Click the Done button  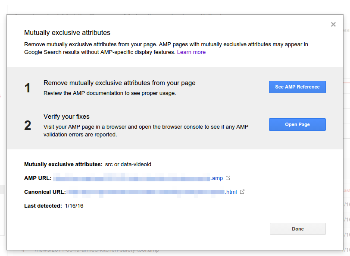click(297, 229)
